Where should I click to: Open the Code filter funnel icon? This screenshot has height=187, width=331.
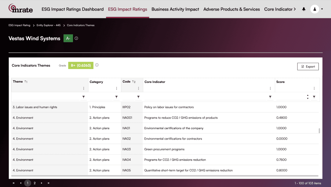[x=139, y=97]
